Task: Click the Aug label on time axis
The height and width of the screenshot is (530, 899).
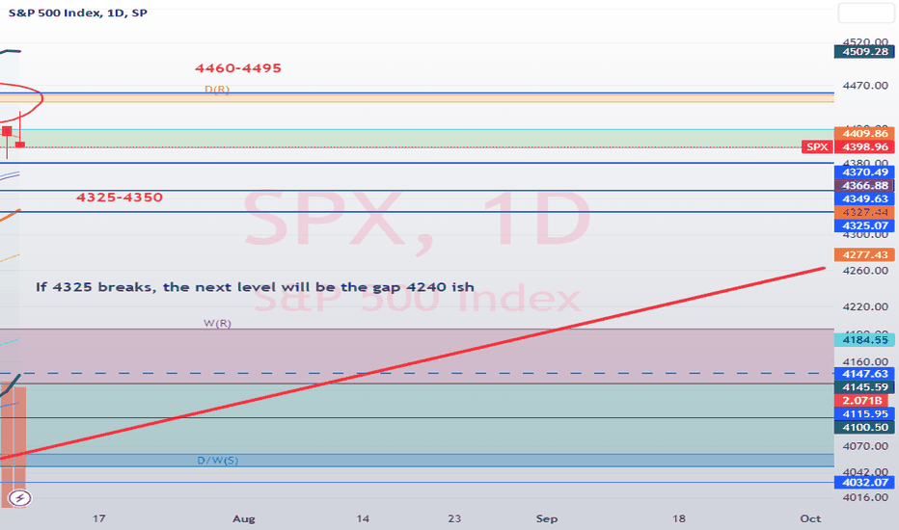Action: (244, 518)
